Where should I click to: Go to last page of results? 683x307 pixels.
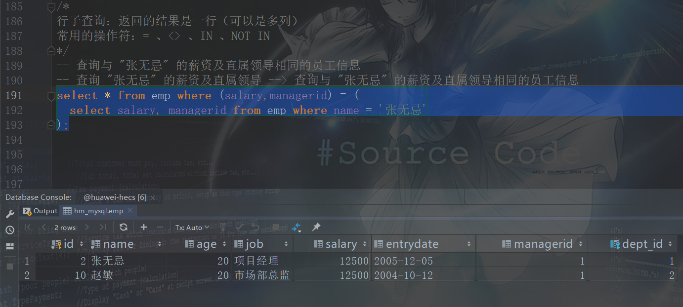[103, 227]
